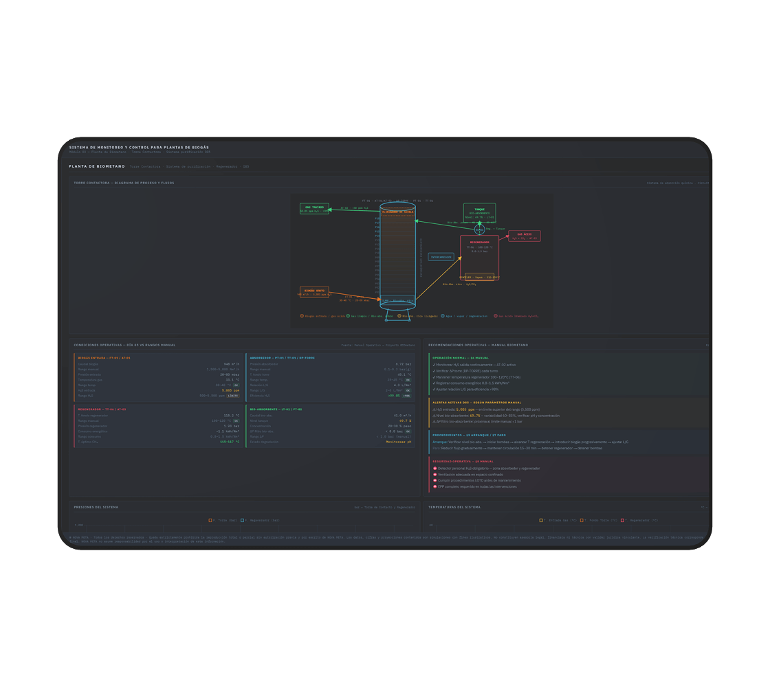Open the Regenerador navigation tab
The image size is (770, 687).
point(227,166)
